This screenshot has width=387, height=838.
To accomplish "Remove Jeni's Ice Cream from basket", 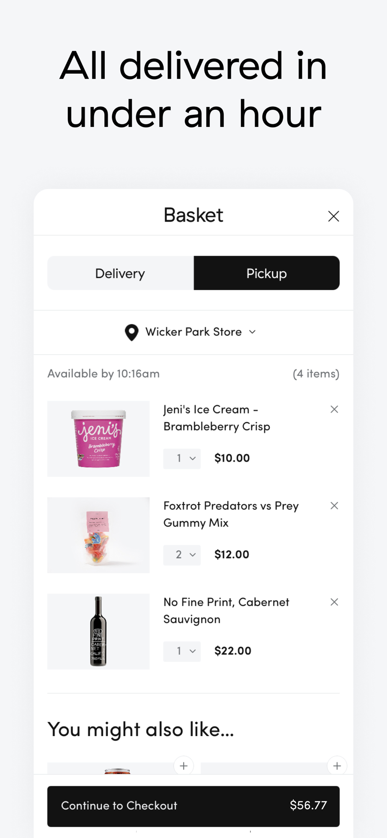I will (334, 409).
